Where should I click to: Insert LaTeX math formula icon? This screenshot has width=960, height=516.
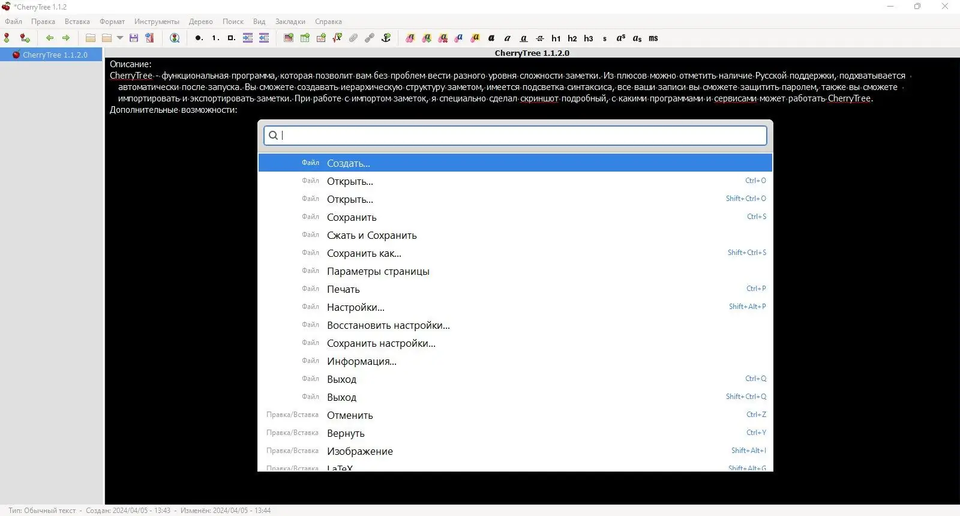click(337, 38)
